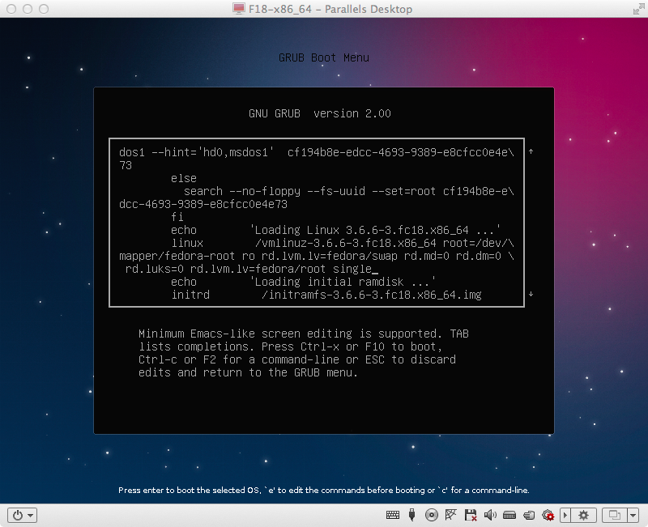The image size is (648, 527).
Task: Click the hard disk drive icon
Action: (x=509, y=515)
